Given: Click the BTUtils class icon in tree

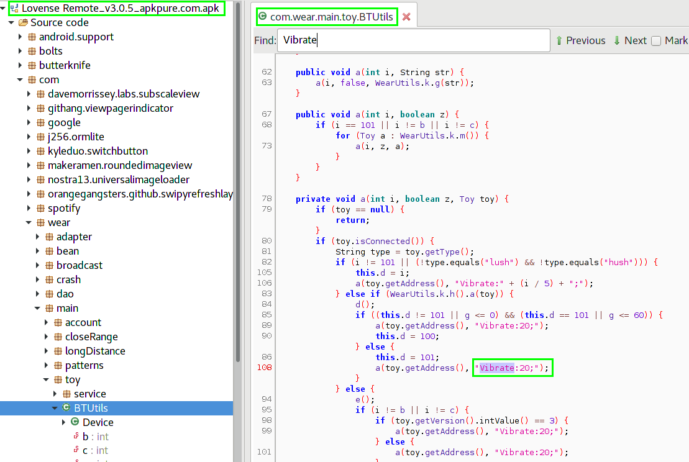Looking at the screenshot, I should coord(66,408).
